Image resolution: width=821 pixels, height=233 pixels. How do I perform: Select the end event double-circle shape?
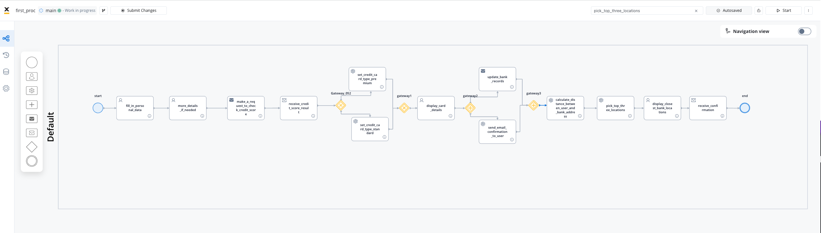[x=32, y=161]
